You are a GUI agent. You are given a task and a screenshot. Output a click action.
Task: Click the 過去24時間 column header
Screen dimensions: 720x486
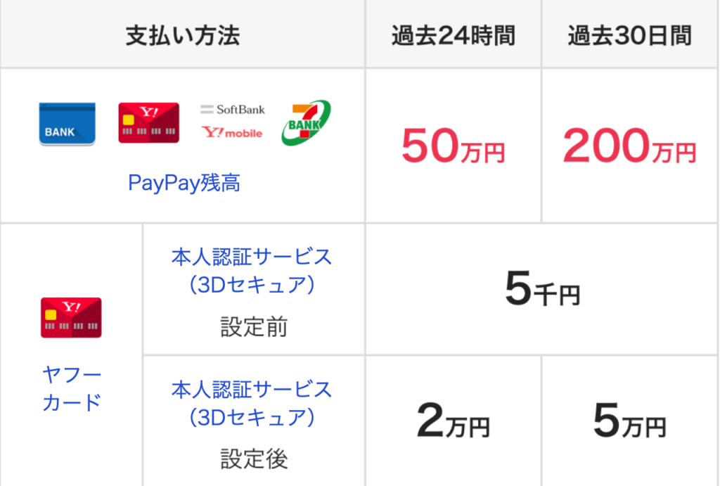(x=454, y=36)
